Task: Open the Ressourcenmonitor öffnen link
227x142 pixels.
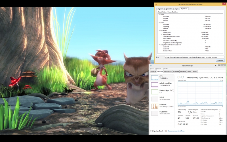Action: pos(175,131)
